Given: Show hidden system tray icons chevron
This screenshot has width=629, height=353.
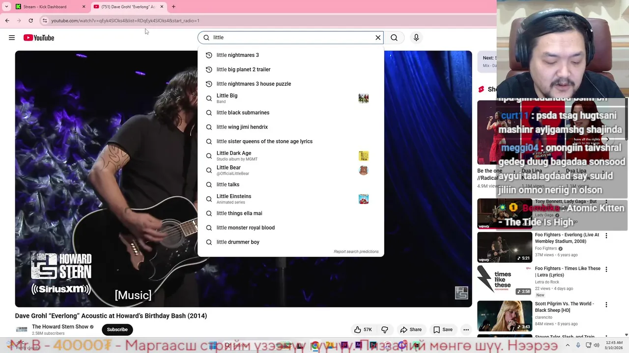Looking at the screenshot, I should click(x=568, y=345).
